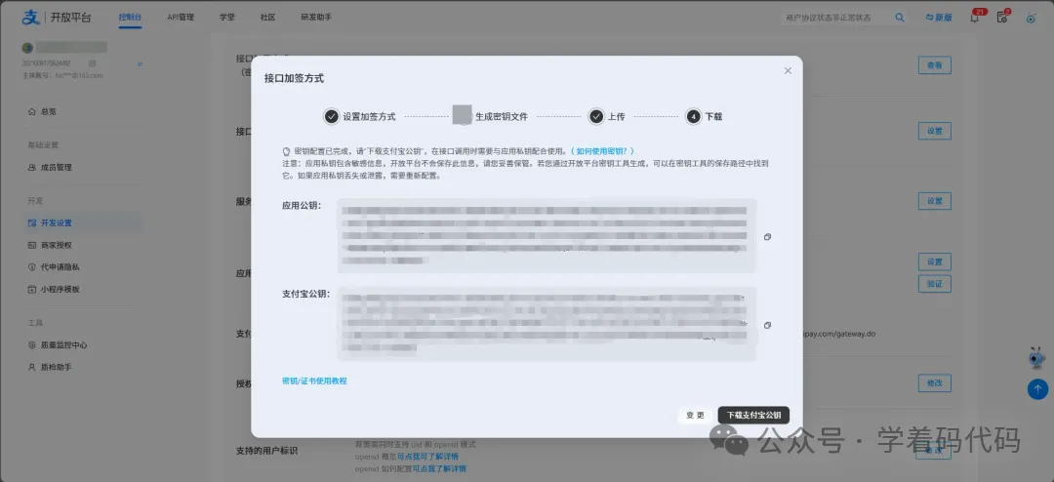Click the 下载支付宝公钥 button
The height and width of the screenshot is (482, 1054).
click(x=753, y=416)
